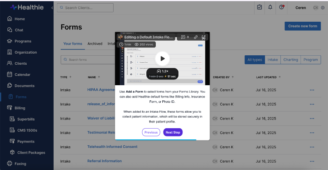Open the Referral Information form
The width and height of the screenshot is (328, 170).
point(105,161)
